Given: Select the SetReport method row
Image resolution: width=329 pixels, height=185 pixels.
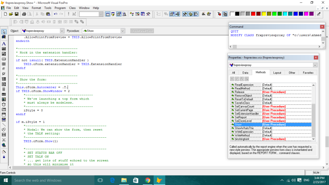Looking at the screenshot, I should coord(271,117).
